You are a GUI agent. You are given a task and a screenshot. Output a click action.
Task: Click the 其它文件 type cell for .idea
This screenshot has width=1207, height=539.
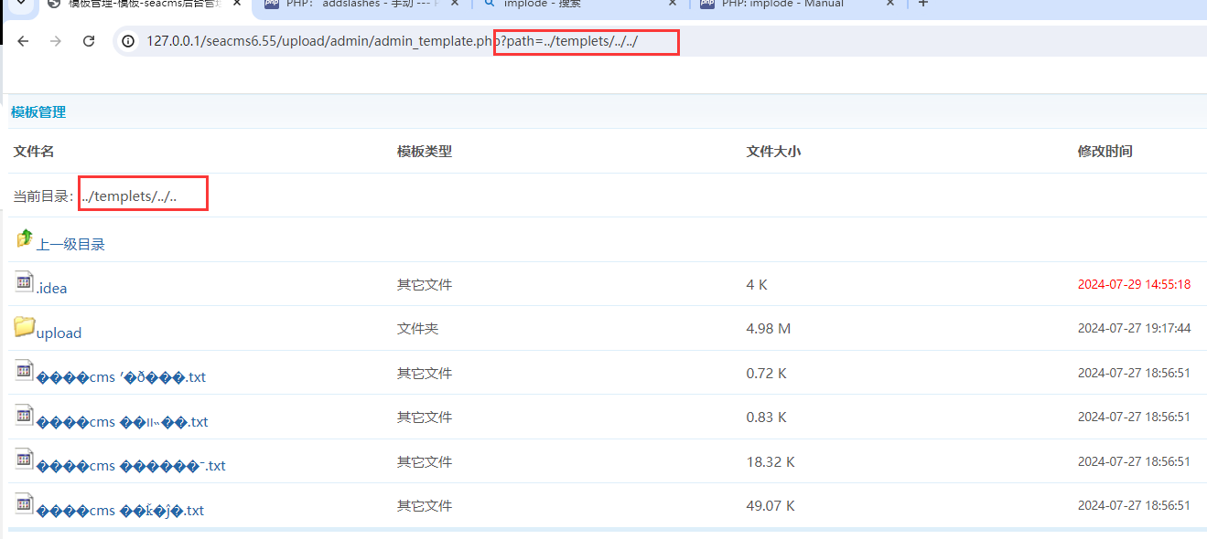pos(425,285)
